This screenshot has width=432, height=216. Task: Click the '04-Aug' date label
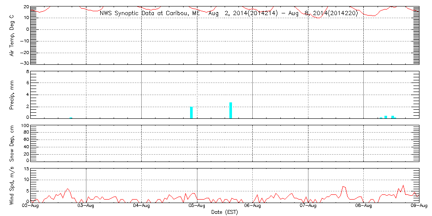[141, 206]
